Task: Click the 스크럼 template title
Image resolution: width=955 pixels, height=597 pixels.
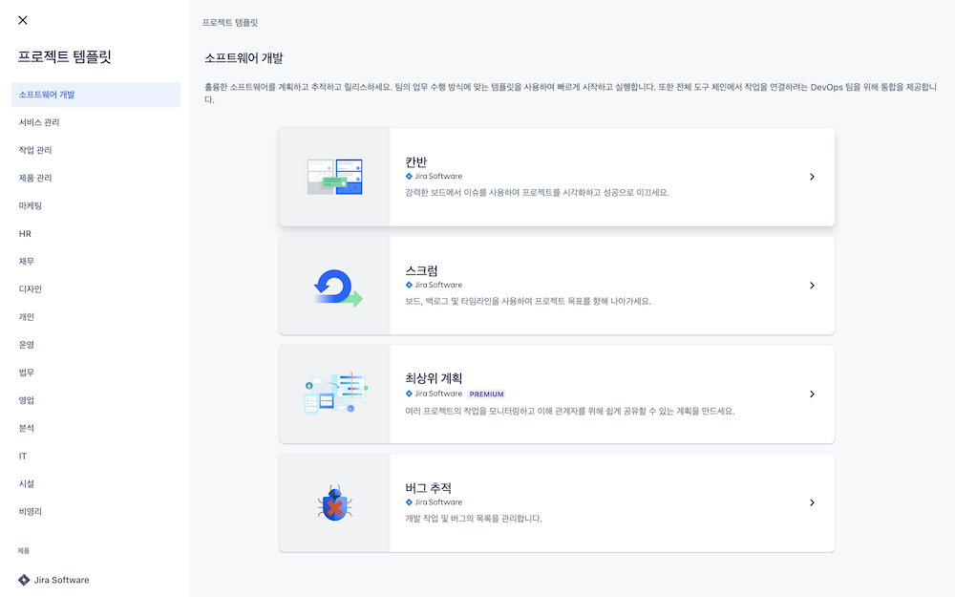Action: 421,270
